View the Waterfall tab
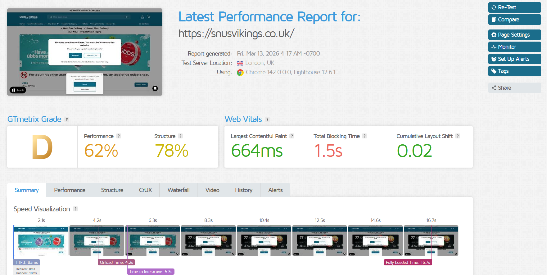Screen dimensions: 547x275 point(179,190)
